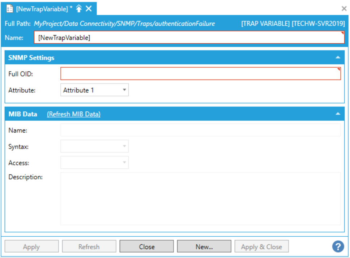Open the Syntax dropdown
This screenshot has width=350, height=258.
click(94, 146)
